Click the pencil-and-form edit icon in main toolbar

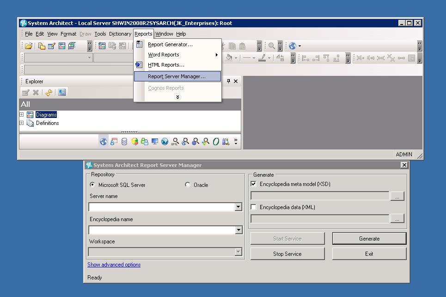point(51,46)
